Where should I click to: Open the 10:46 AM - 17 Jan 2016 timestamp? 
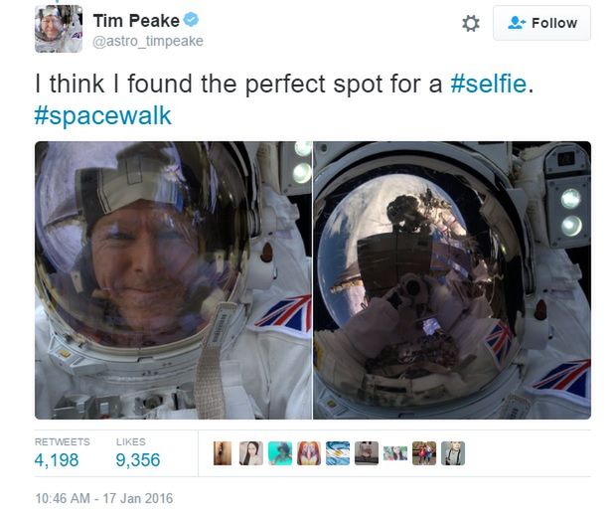103,497
